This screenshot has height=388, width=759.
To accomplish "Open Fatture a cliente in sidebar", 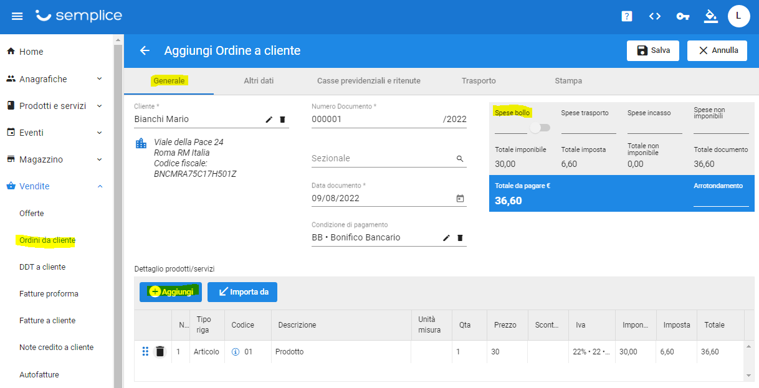I will (47, 321).
